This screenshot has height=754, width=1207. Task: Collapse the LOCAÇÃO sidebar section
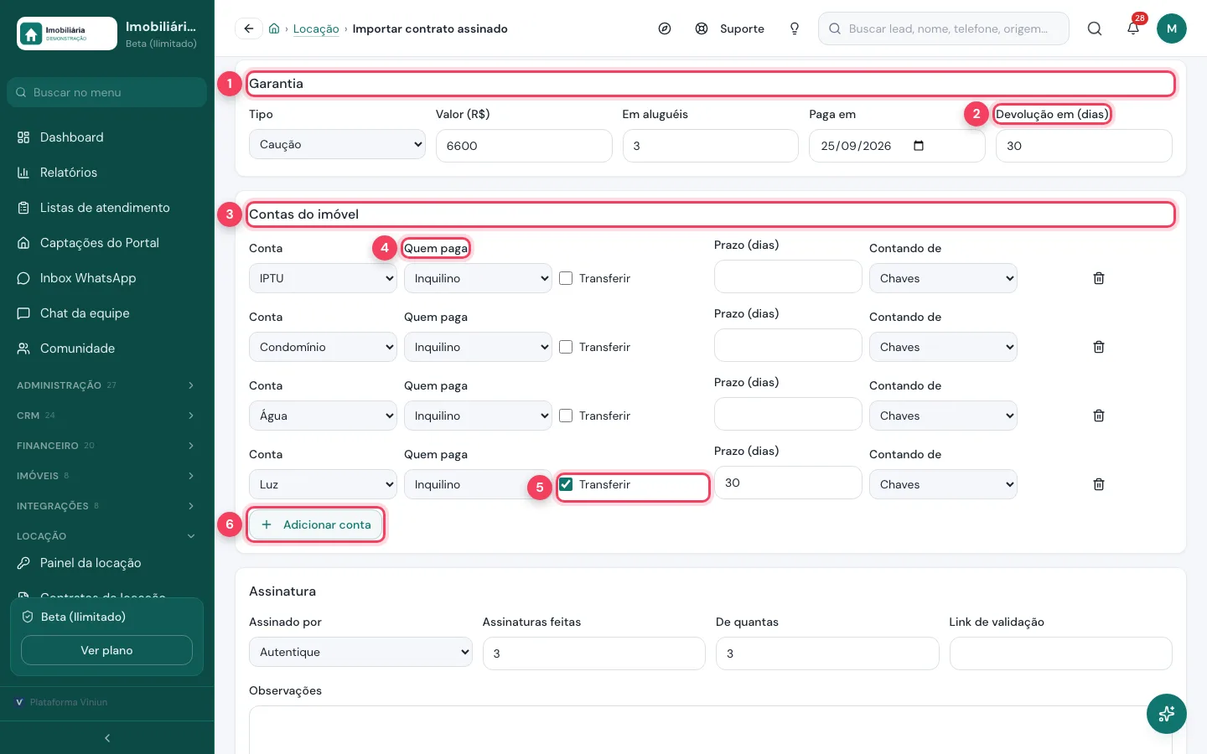tap(107, 536)
